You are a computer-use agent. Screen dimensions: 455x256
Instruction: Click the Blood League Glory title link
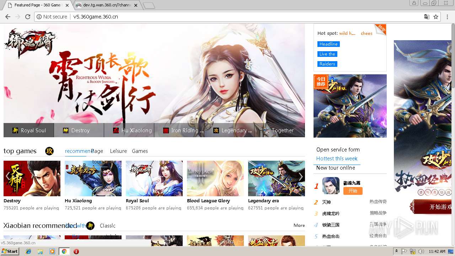pyautogui.click(x=208, y=201)
